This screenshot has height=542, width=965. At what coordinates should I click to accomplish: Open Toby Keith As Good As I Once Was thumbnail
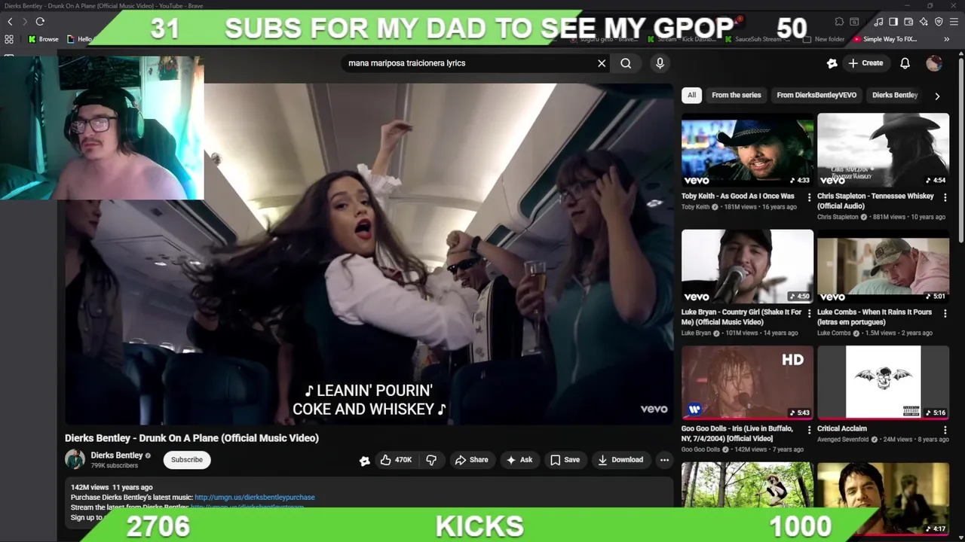pos(747,150)
